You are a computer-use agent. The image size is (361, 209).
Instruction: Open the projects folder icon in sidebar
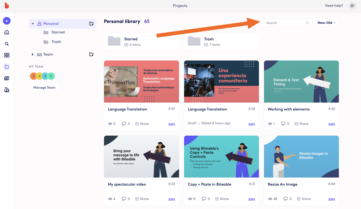pos(7,67)
